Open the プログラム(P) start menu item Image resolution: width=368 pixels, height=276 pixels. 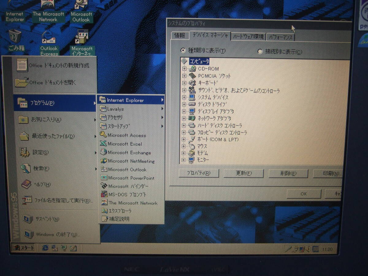(x=55, y=103)
